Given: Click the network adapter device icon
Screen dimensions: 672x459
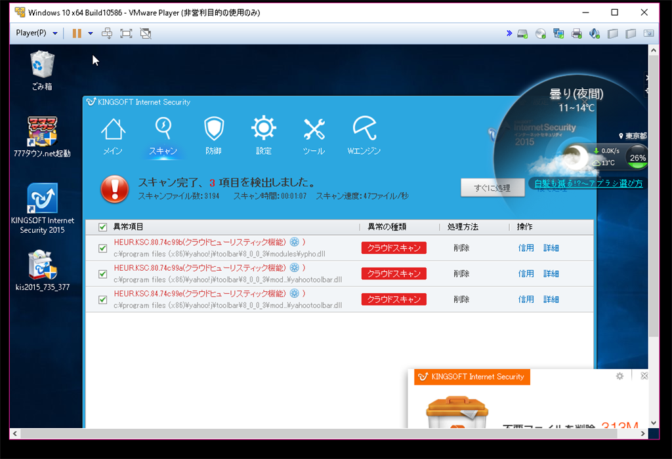Looking at the screenshot, I should pyautogui.click(x=559, y=34).
